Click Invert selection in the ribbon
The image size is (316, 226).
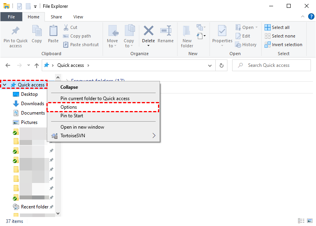point(283,45)
